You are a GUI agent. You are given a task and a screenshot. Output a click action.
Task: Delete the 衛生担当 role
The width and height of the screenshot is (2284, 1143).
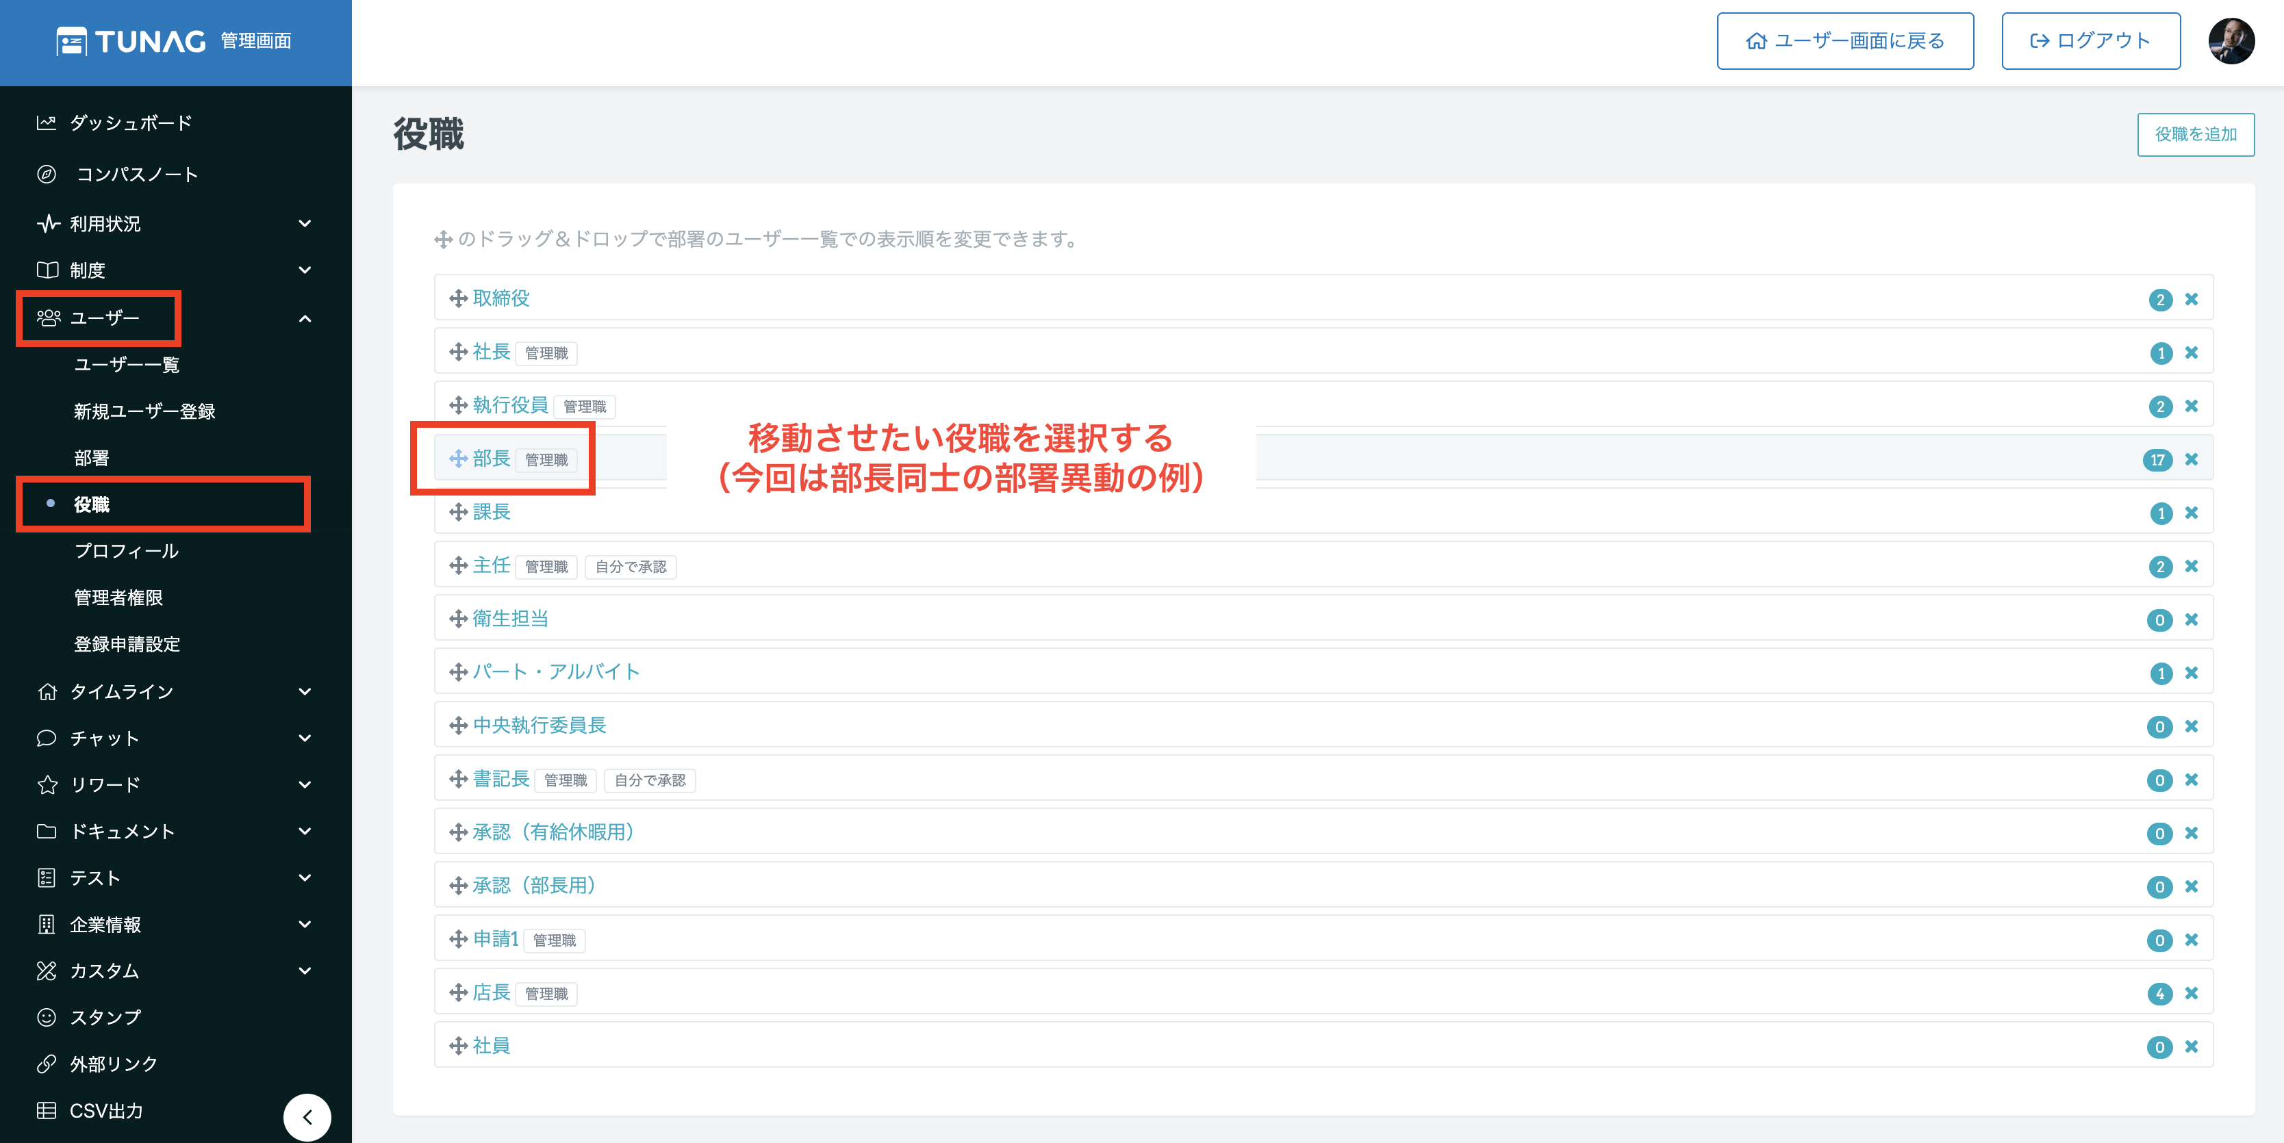pos(2191,619)
